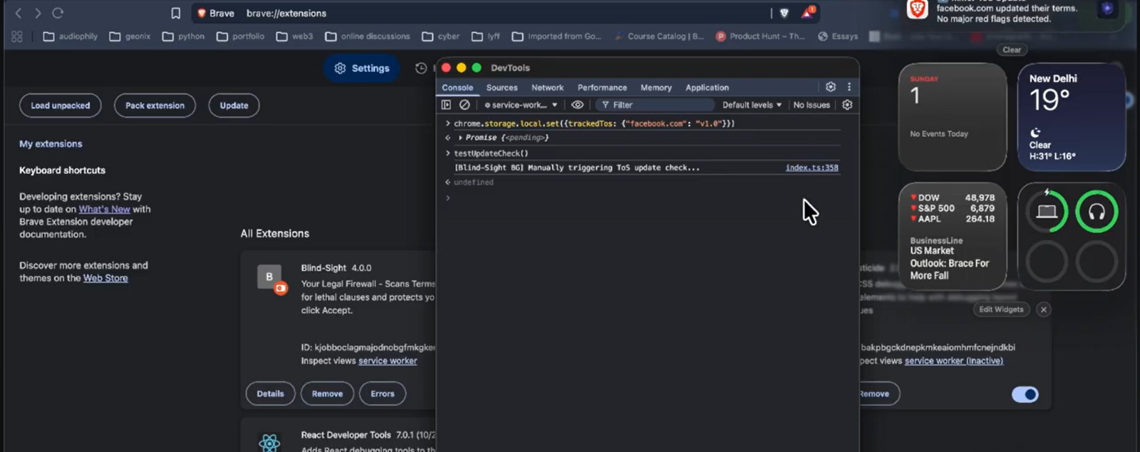The image size is (1140, 452).
Task: Go back in Brave browser
Action: coord(19,13)
